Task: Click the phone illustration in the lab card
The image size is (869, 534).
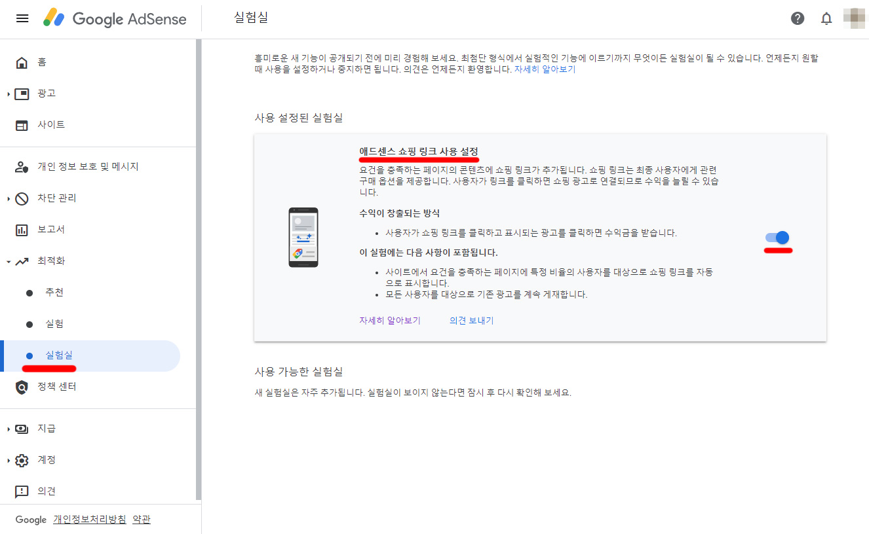Action: (303, 237)
